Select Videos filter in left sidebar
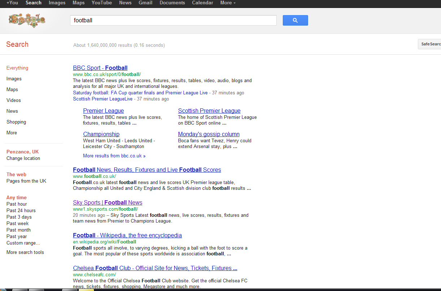This screenshot has height=291, width=441. point(14,100)
